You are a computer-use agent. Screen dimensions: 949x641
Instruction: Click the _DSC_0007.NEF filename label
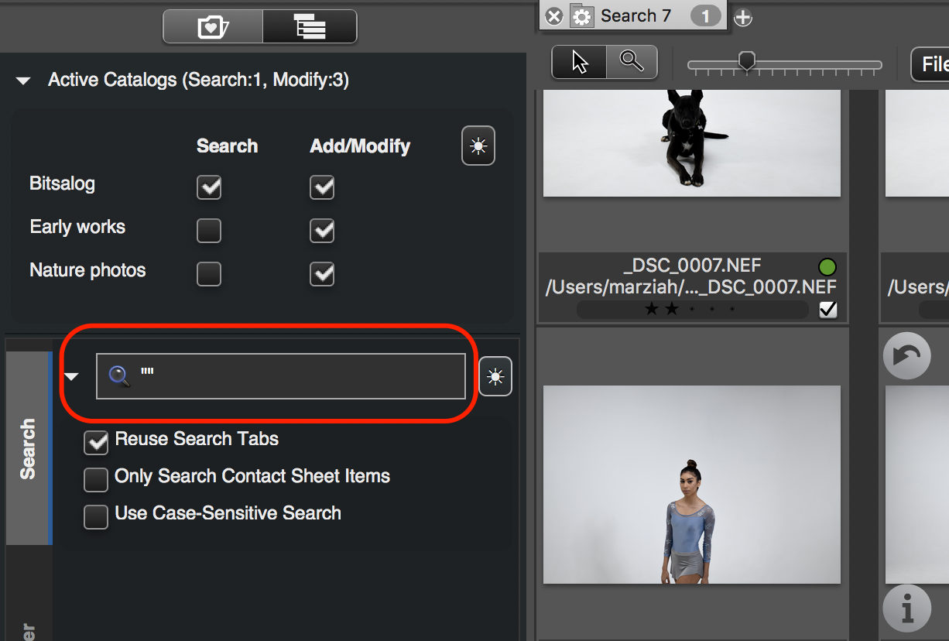tap(692, 267)
